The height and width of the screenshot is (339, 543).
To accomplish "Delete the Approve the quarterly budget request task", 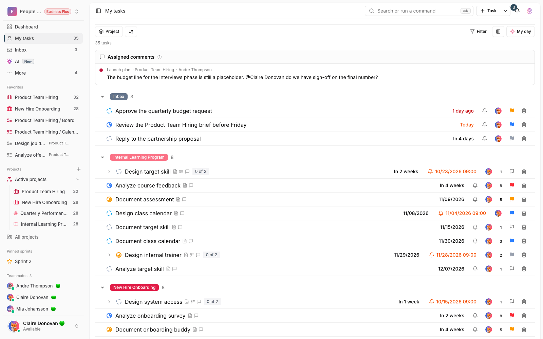I will (524, 111).
